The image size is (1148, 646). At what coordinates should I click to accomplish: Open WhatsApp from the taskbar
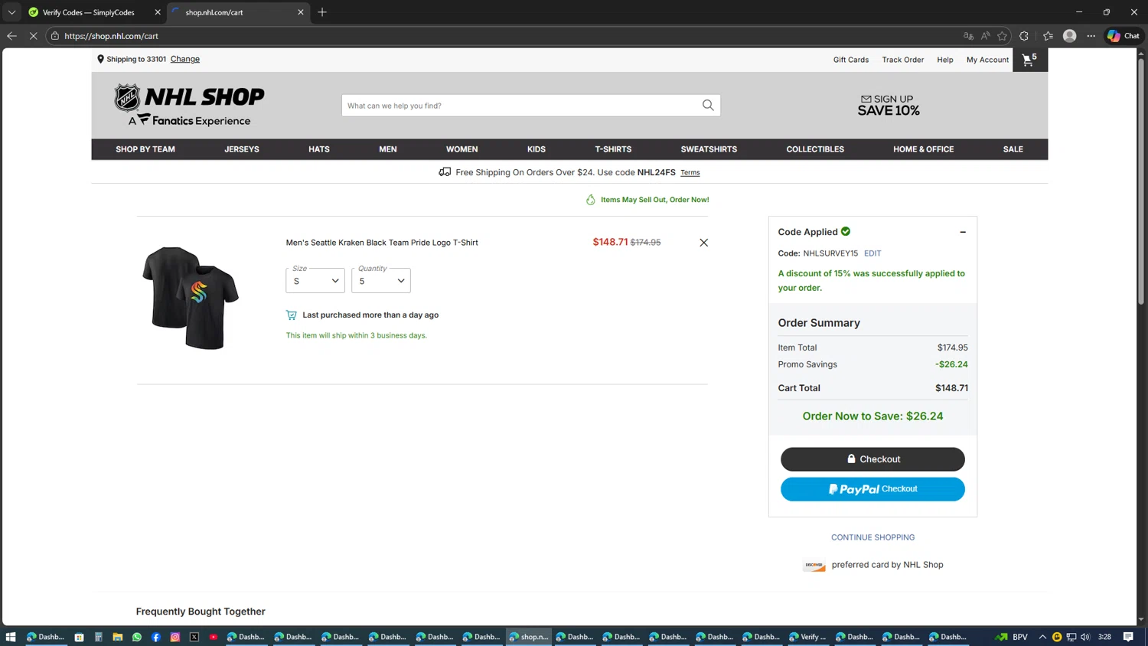(137, 637)
